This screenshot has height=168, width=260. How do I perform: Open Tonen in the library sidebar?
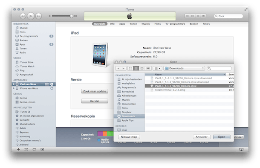coord(23,49)
